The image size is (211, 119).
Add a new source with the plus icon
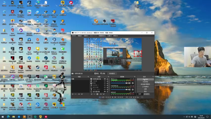coord(92,94)
